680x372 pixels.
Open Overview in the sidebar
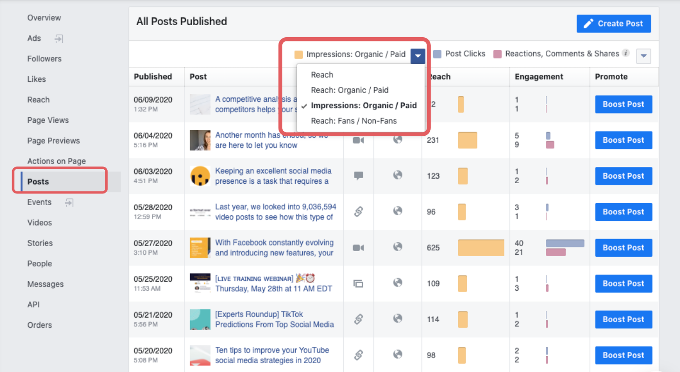tap(44, 18)
